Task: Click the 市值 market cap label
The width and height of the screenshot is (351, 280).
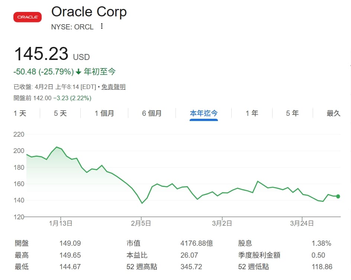Action: pos(133,244)
